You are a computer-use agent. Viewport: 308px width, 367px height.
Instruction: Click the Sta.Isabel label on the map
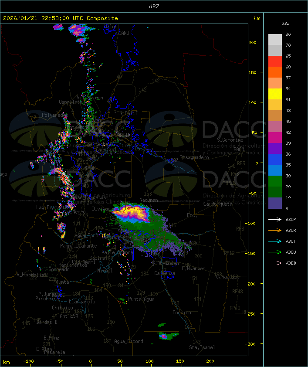[202, 347]
